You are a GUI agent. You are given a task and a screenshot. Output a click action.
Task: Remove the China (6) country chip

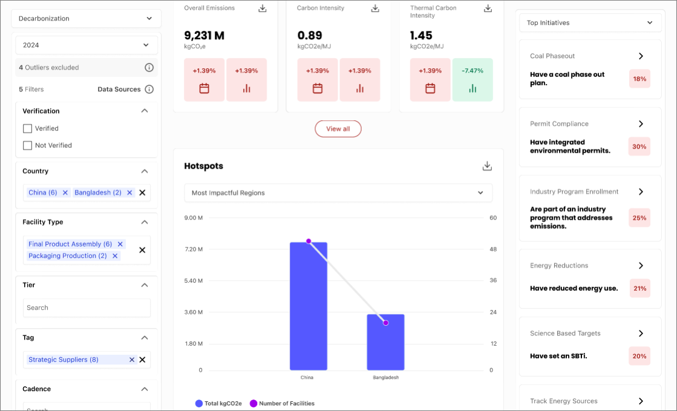65,193
